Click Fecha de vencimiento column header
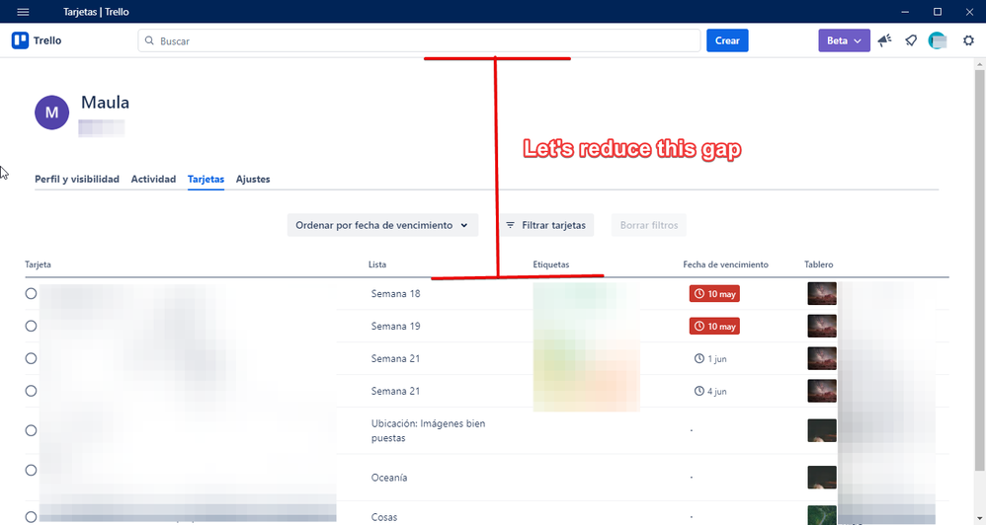The height and width of the screenshot is (525, 986). coord(725,264)
